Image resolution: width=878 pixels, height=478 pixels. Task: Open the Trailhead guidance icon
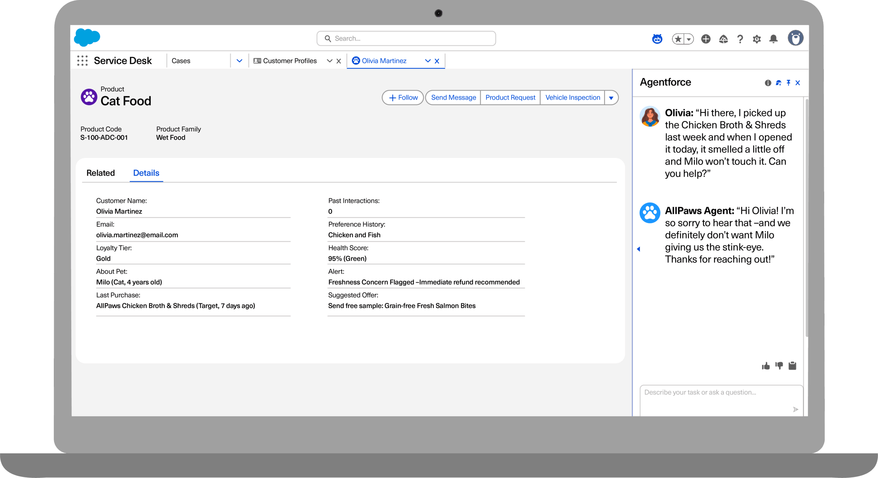[723, 39]
